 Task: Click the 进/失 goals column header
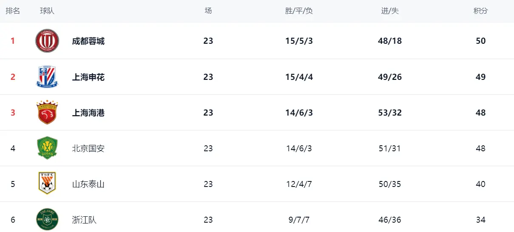point(390,11)
